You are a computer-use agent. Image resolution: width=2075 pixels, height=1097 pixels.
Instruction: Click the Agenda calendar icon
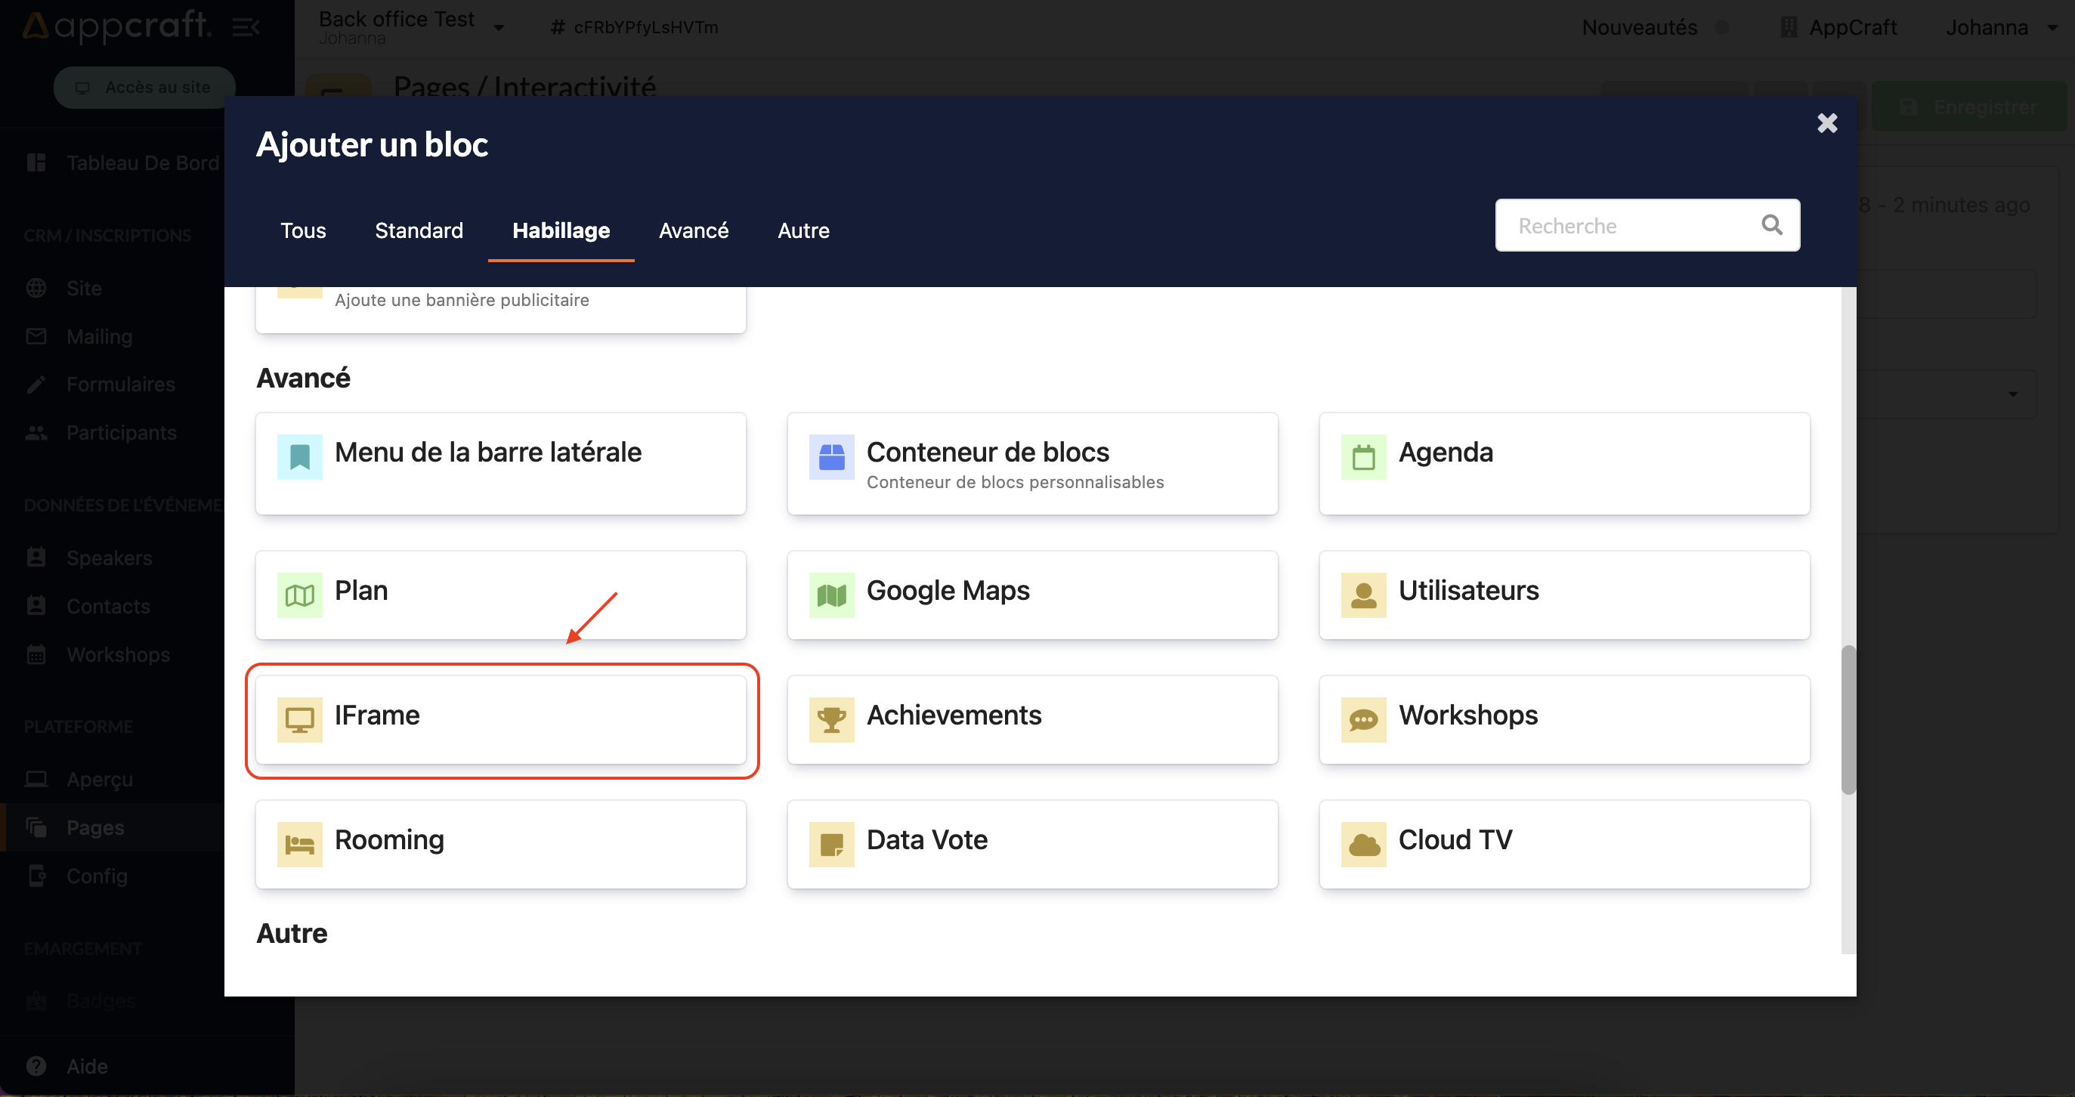(x=1363, y=456)
